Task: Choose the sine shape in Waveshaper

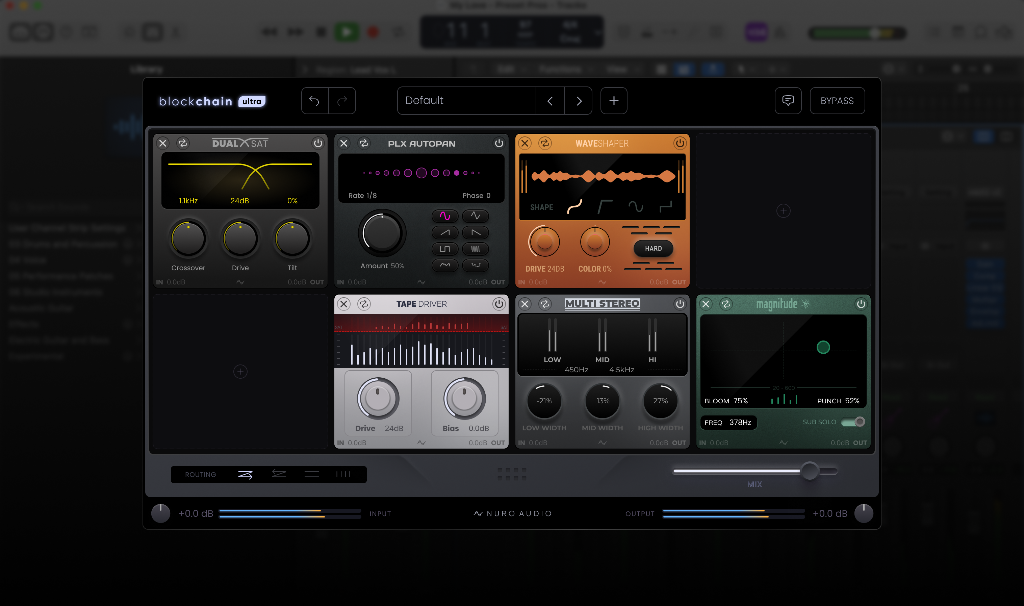Action: (x=635, y=207)
